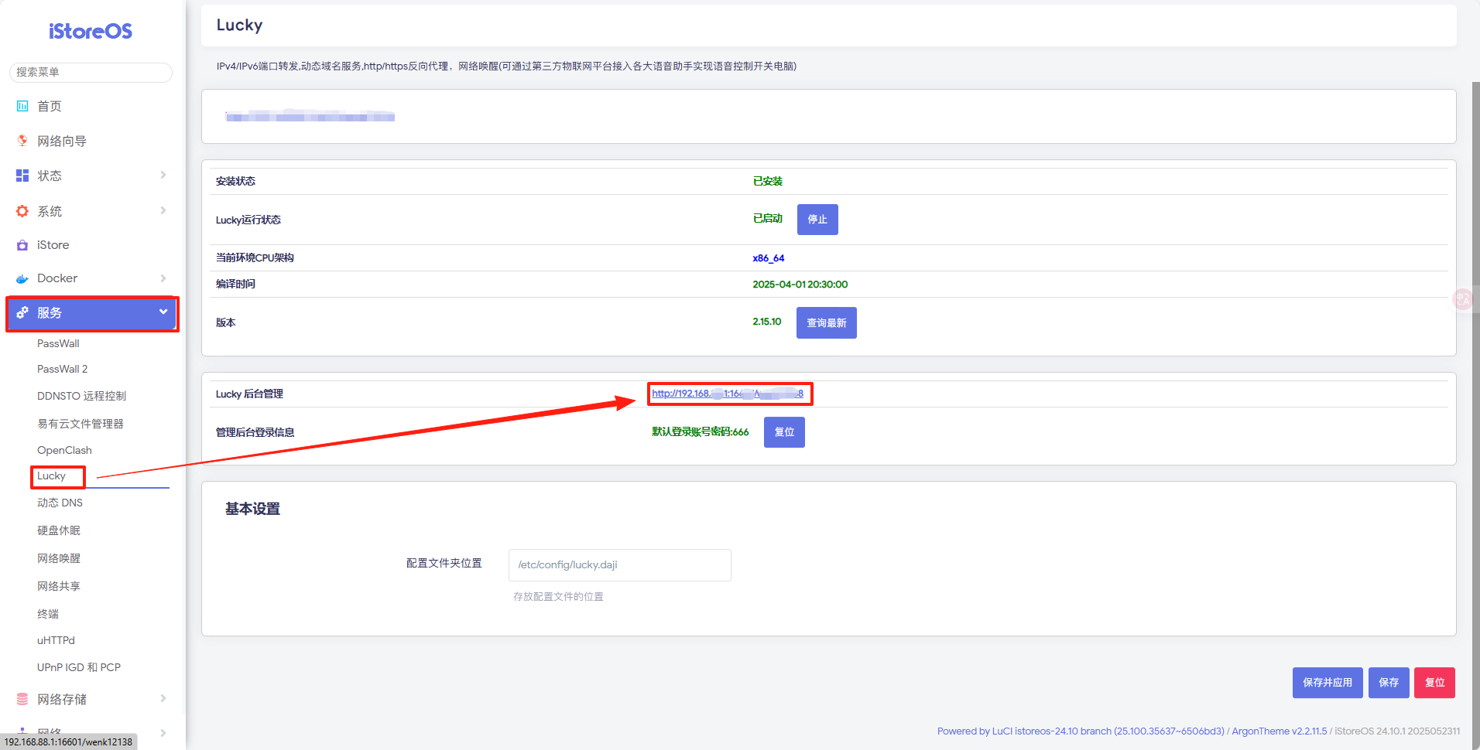Open the Lucky 后台管理 URL link
The width and height of the screenshot is (1480, 750).
728,394
